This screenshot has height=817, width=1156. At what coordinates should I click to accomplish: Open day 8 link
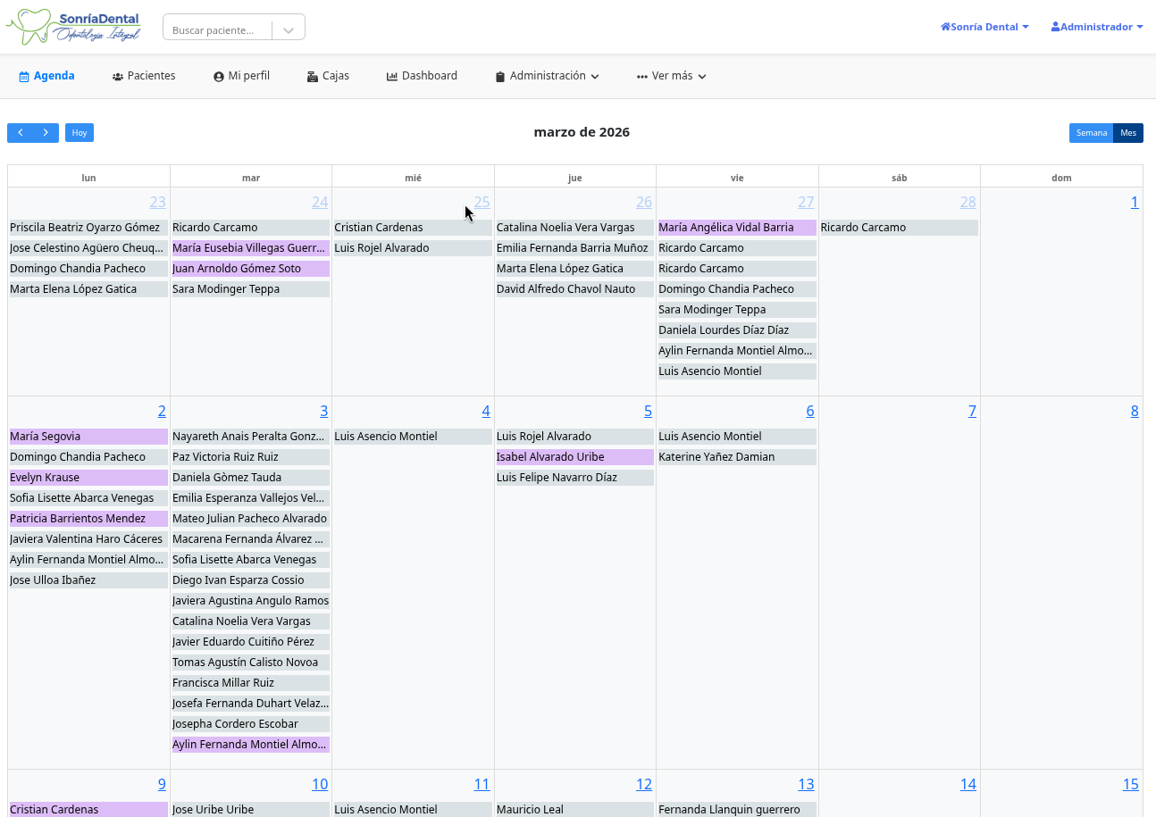1135,411
